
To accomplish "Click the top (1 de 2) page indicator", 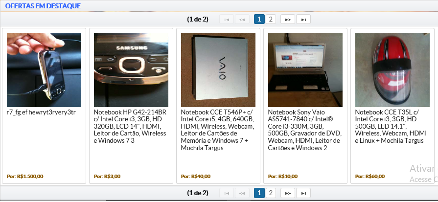I will click(198, 19).
